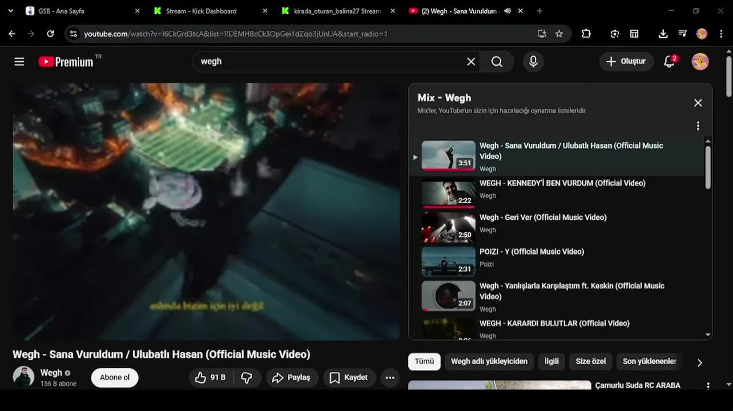Share the video via Paylaş
Viewport: 733px width, 411px height.
pyautogui.click(x=291, y=377)
